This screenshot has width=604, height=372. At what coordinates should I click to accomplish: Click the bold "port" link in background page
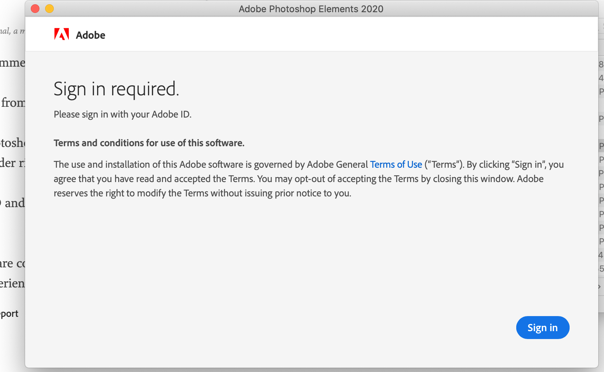tap(9, 314)
